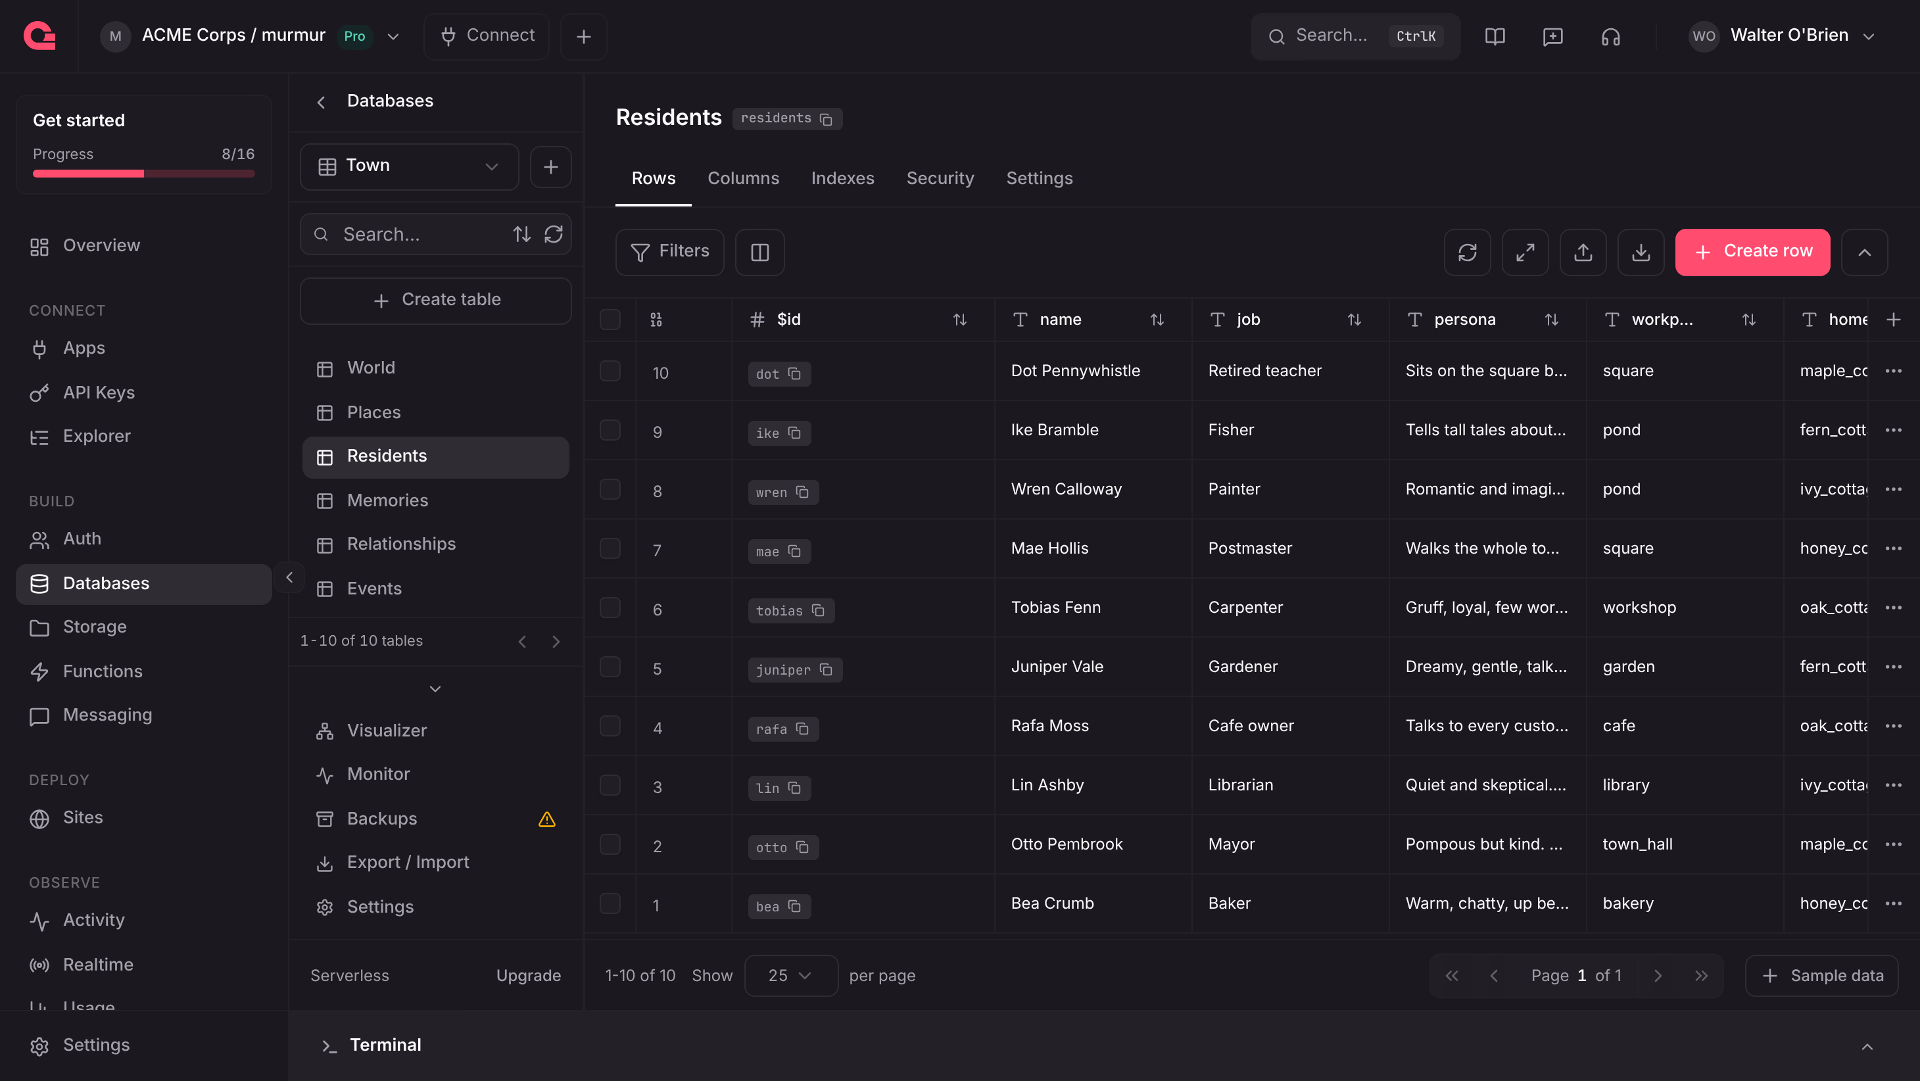Click the Create row button

coord(1752,252)
